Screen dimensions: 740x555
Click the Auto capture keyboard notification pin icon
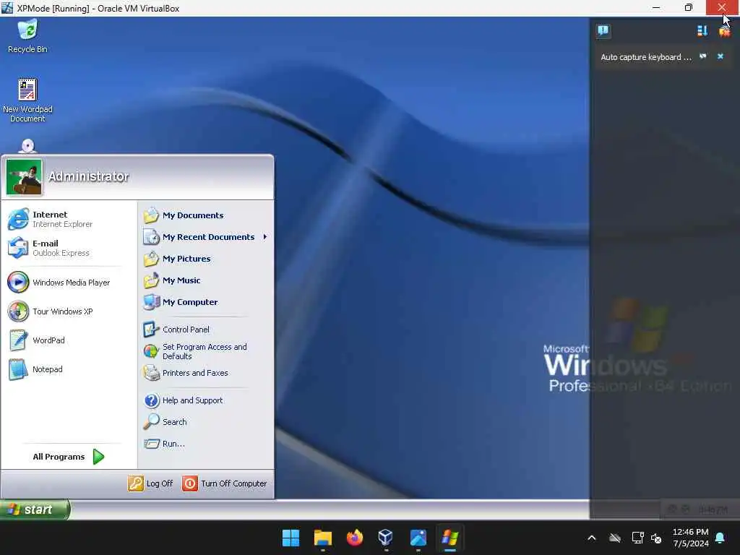click(703, 56)
